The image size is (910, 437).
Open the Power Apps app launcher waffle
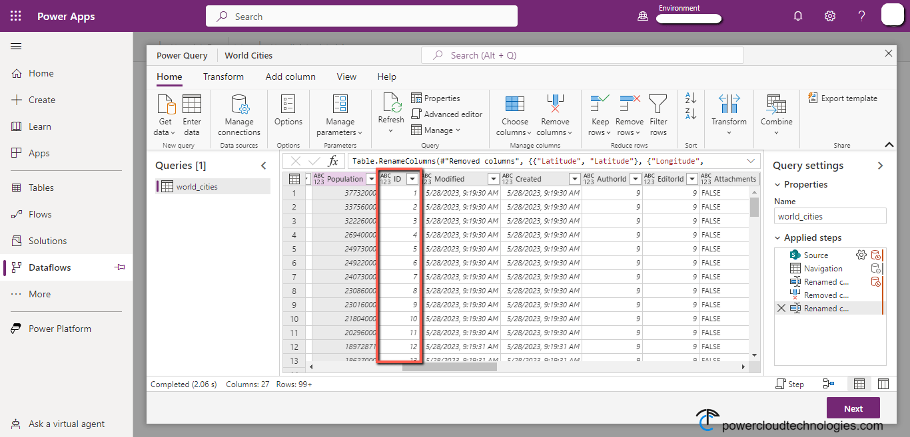coord(16,16)
